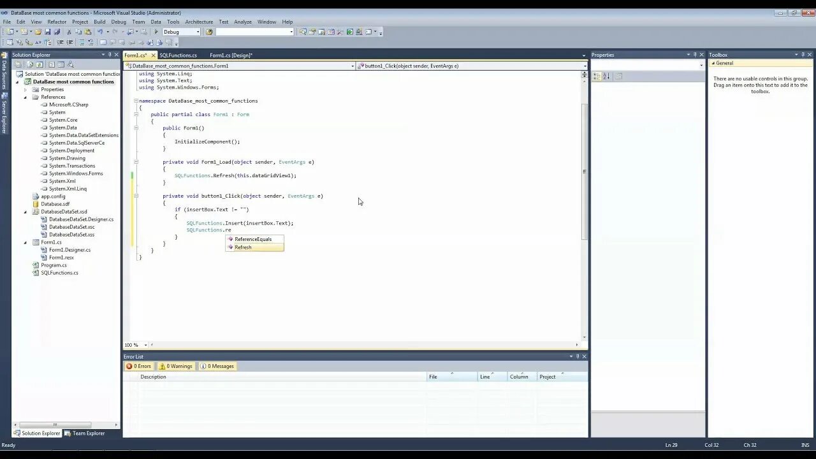Toggle the 0 Errors filter
This screenshot has width=816, height=459.
[139, 366]
